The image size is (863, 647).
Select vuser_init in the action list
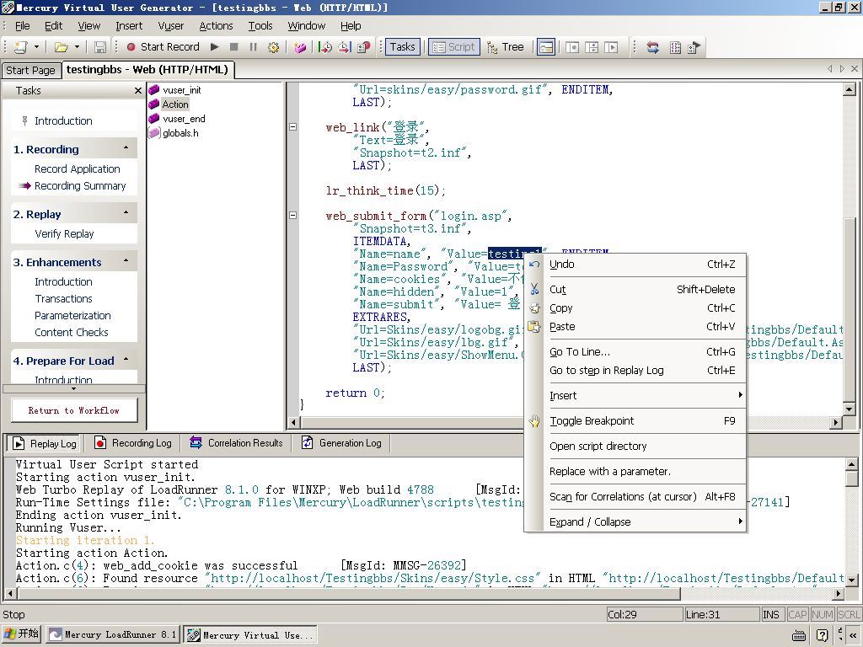tap(182, 90)
